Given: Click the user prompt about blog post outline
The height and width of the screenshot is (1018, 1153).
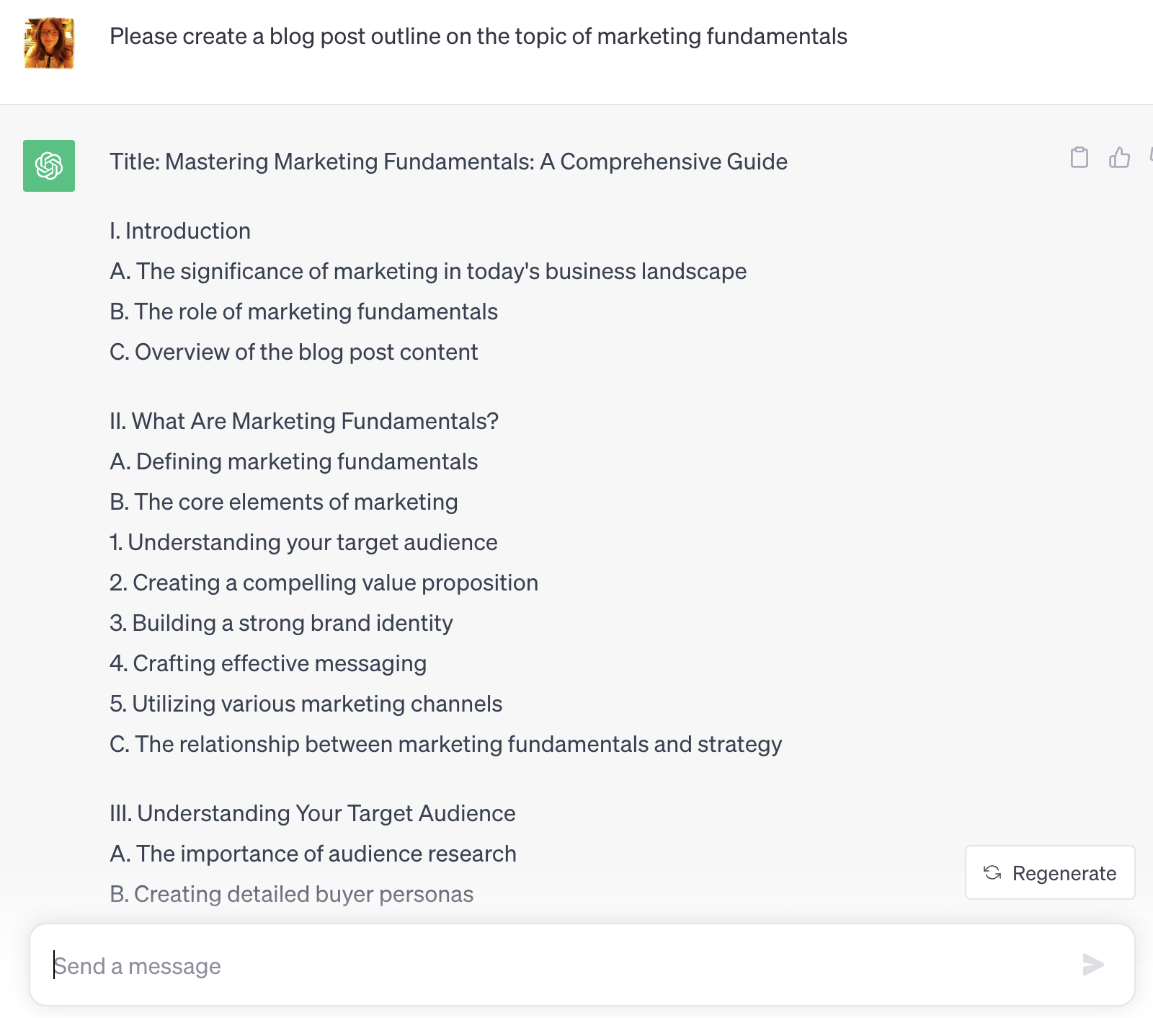Looking at the screenshot, I should pyautogui.click(x=478, y=37).
